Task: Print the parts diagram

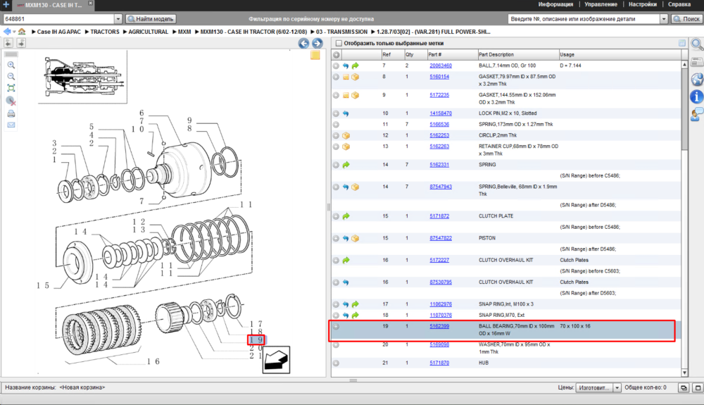Action: click(11, 113)
